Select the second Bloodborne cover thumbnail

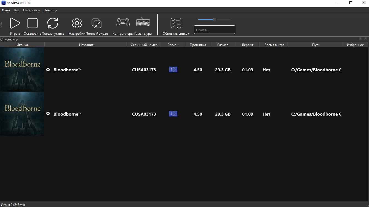coord(22,114)
